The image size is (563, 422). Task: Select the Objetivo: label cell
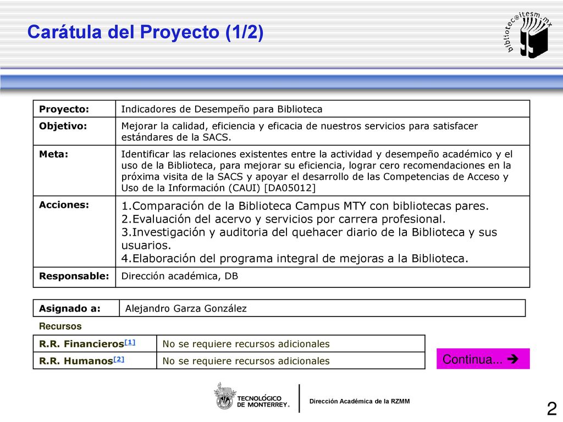[74, 131]
